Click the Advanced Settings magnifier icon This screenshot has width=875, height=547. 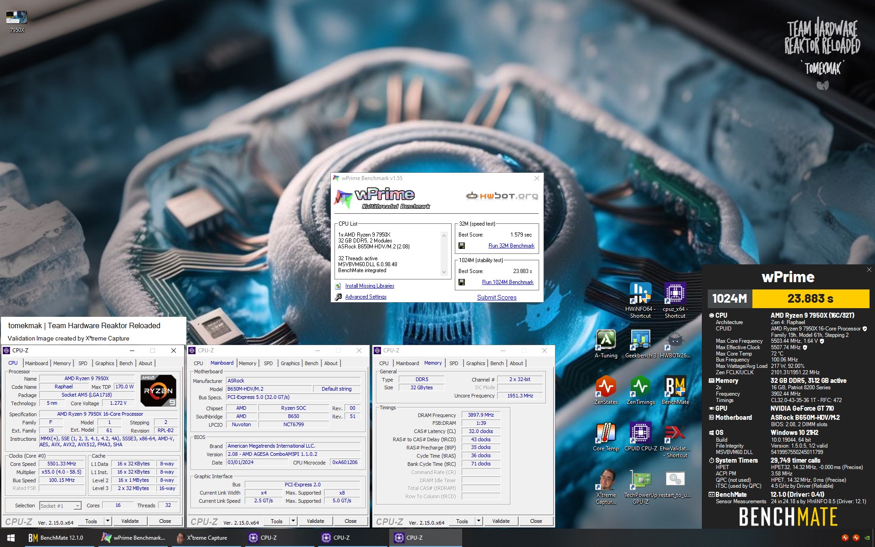click(338, 297)
